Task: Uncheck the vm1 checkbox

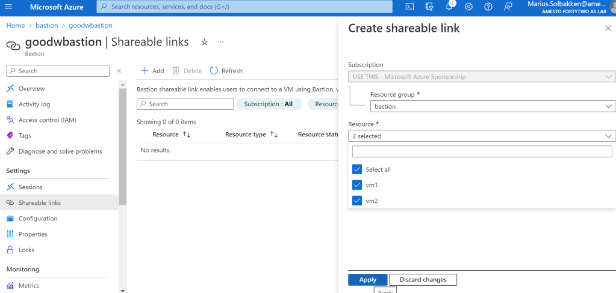Action: pos(357,185)
